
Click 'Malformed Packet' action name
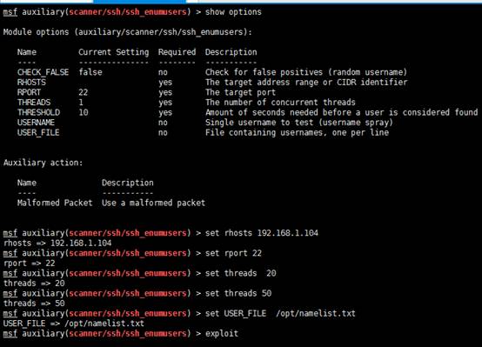pyautogui.click(x=55, y=203)
